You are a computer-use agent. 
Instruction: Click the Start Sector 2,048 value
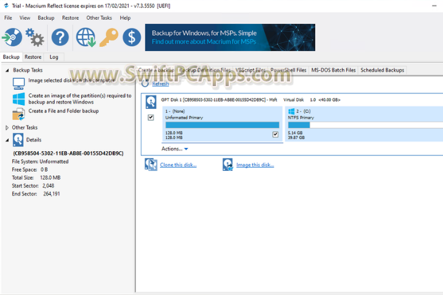[x=49, y=186]
